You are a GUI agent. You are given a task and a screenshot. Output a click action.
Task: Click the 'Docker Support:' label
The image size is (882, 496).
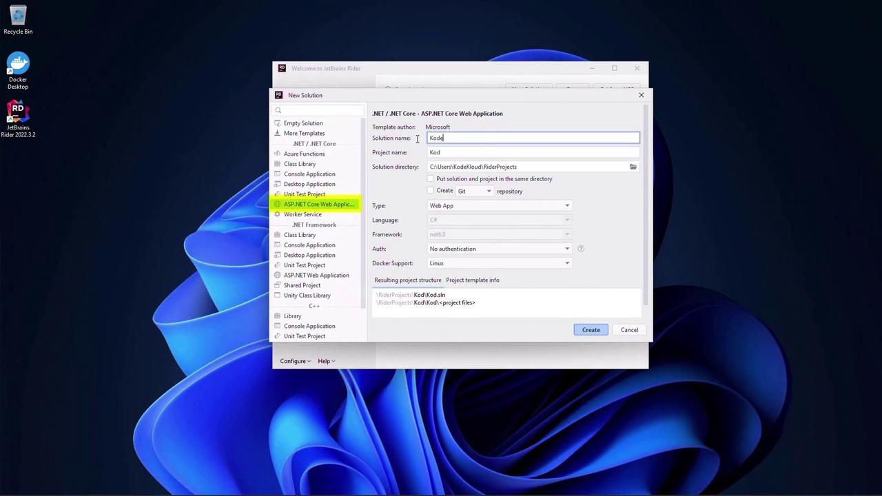(x=393, y=263)
